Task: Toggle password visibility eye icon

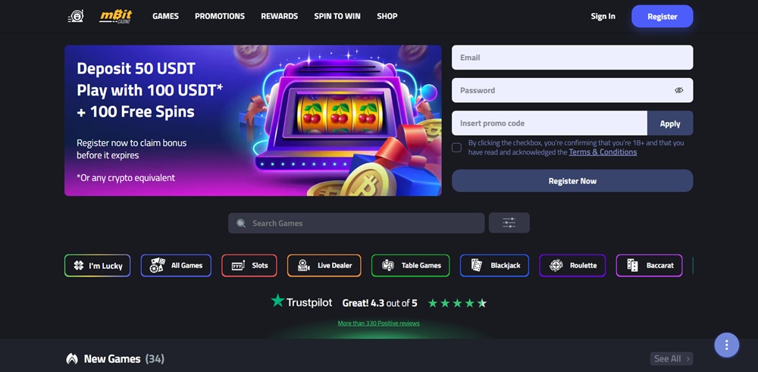Action: (678, 90)
